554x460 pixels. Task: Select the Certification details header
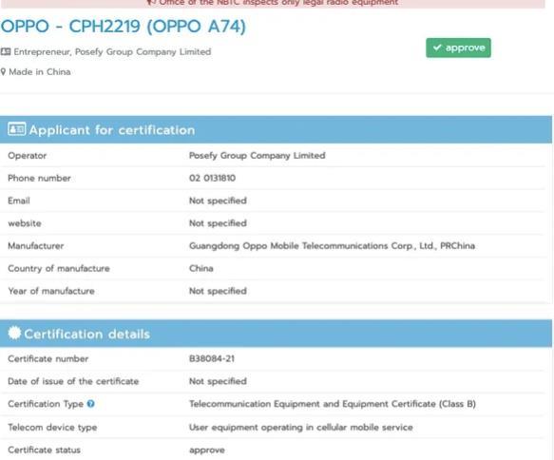click(x=276, y=334)
